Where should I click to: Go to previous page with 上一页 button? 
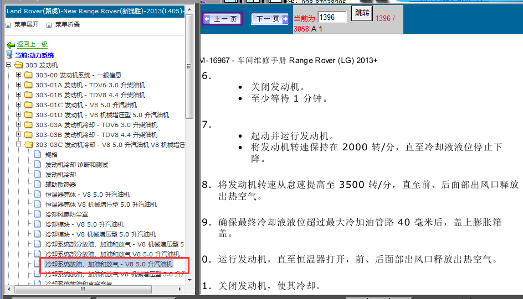[x=222, y=19]
